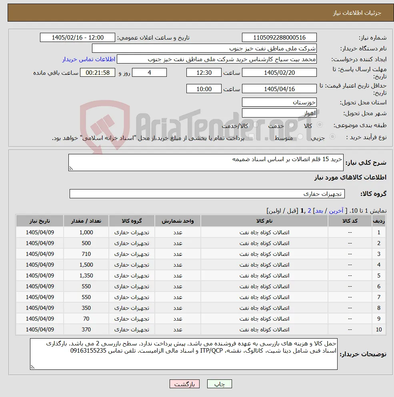Viewport: 394px width, 397px height.
Task: Click row number 10 cell
Action: coord(379,330)
